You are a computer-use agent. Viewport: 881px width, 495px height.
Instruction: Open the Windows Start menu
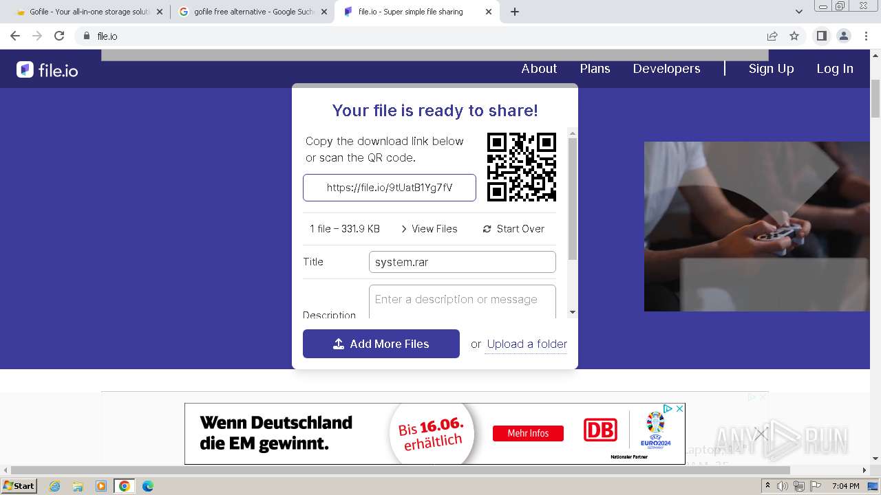point(19,486)
